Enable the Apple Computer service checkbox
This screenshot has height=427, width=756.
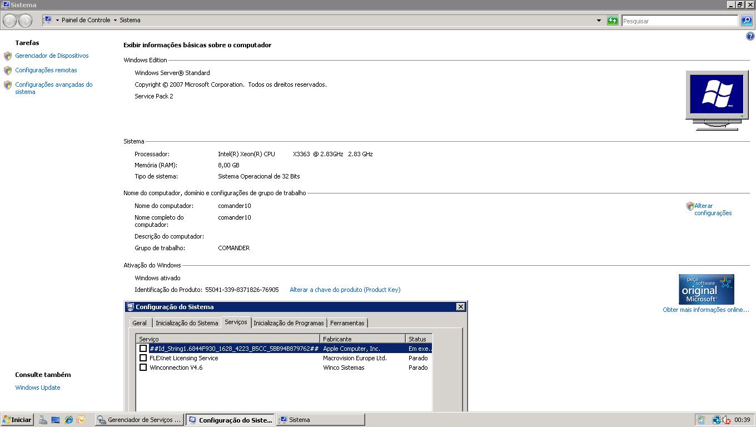143,349
